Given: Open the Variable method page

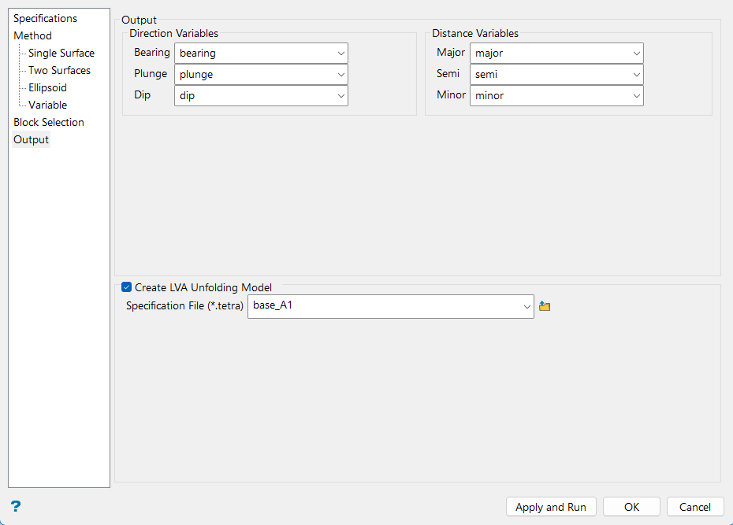Looking at the screenshot, I should (x=48, y=105).
